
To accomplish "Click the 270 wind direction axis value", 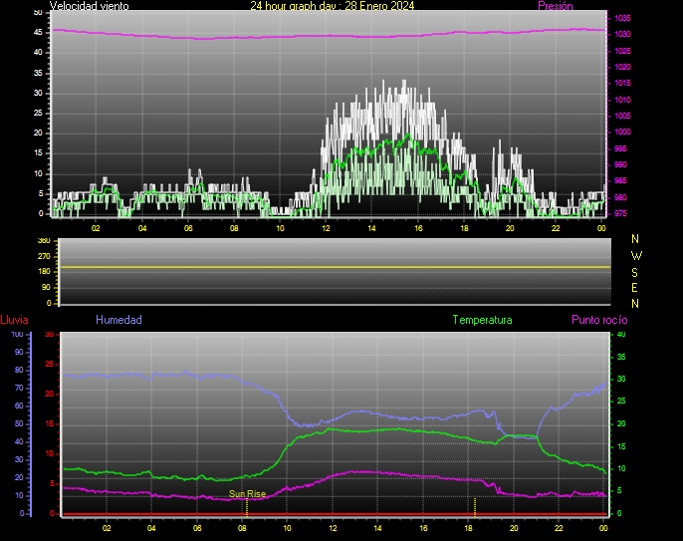I will [44, 256].
